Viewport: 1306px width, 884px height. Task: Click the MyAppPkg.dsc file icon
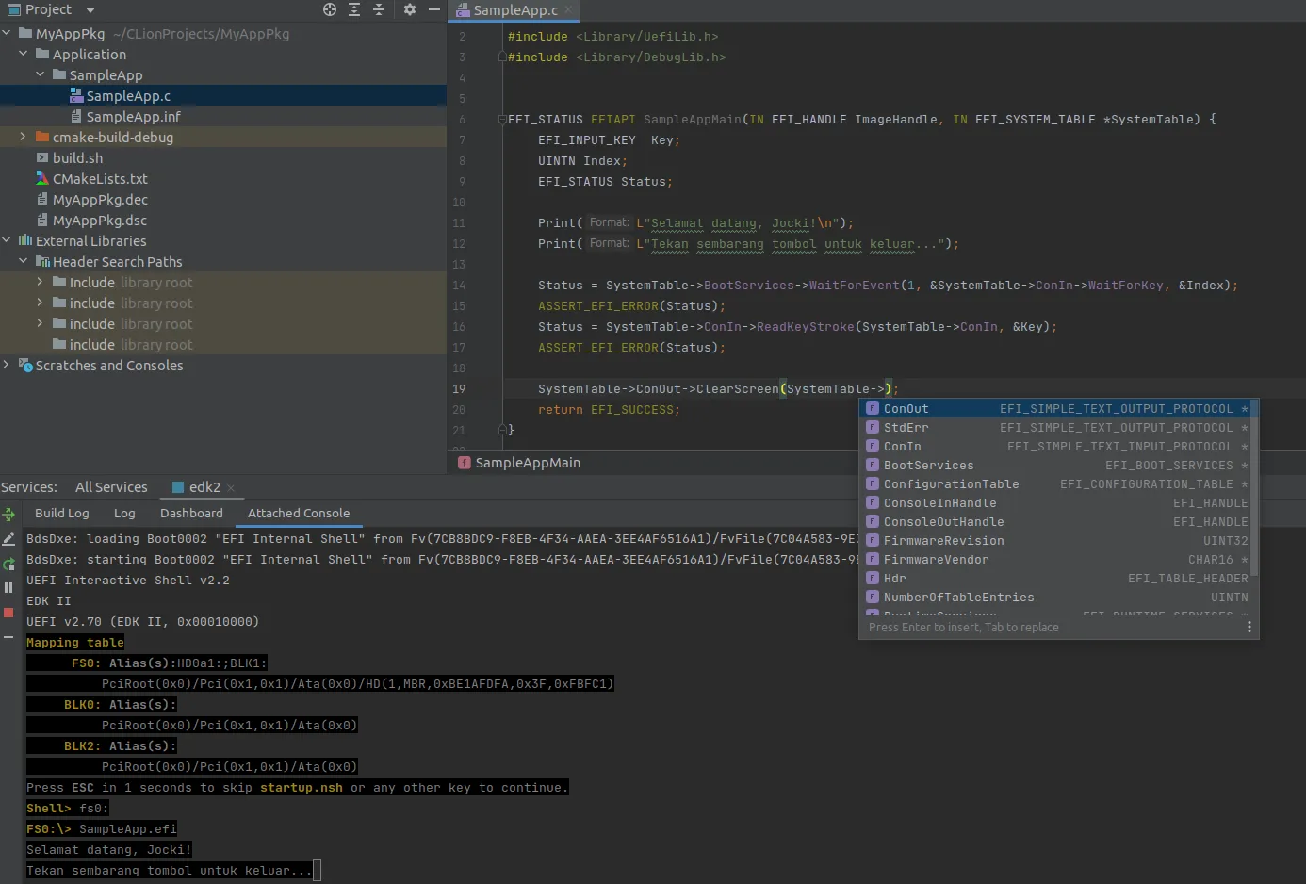[42, 220]
